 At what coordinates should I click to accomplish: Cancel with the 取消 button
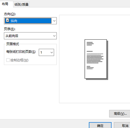(x=122, y=125)
